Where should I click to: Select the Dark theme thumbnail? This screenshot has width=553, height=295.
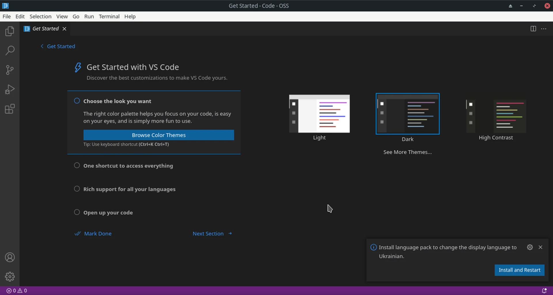point(408,114)
